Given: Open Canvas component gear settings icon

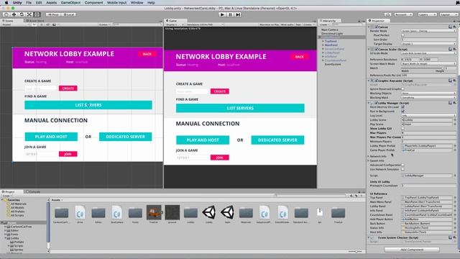Looking at the screenshot, I should [454, 27].
